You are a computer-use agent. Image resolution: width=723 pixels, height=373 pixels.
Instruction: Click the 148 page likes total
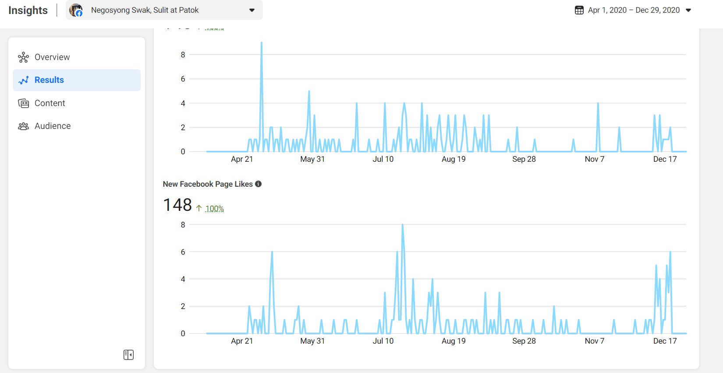click(177, 205)
